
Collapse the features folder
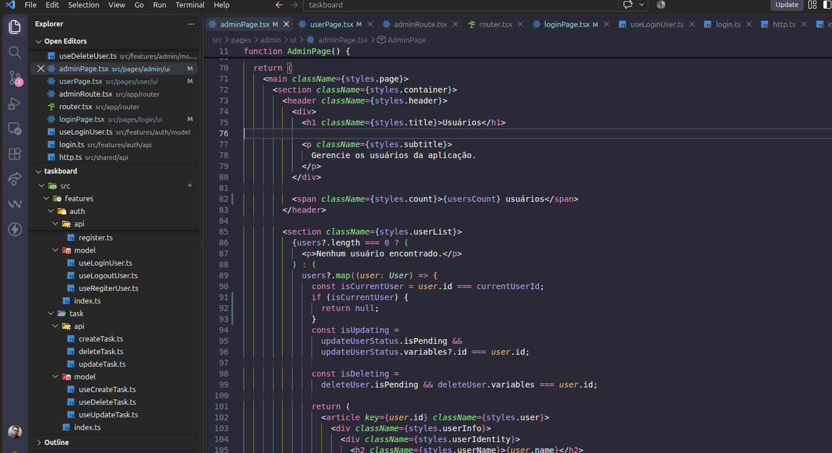(46, 199)
